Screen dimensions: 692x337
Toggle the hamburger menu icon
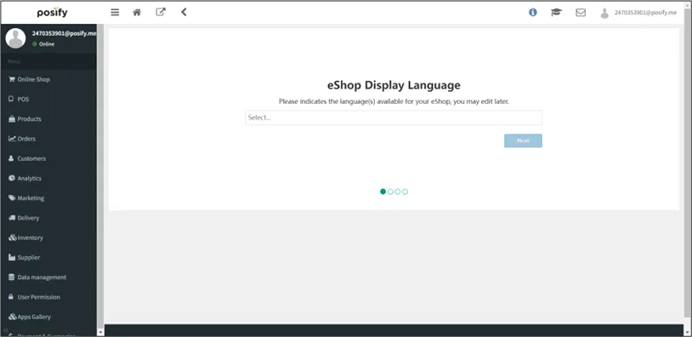coord(115,13)
